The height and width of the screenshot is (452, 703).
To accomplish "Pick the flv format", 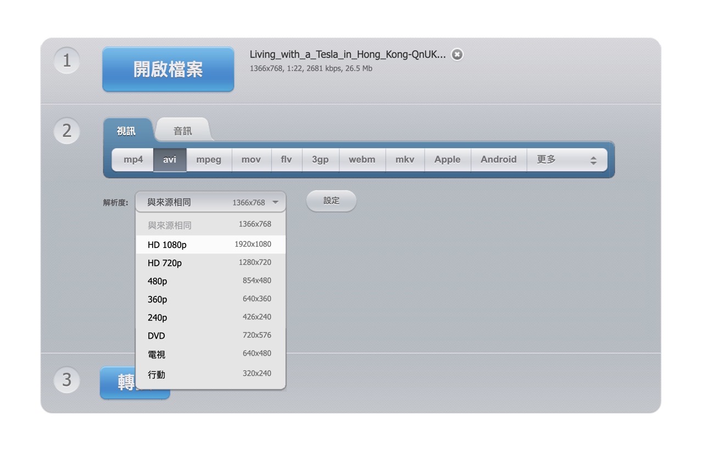I will [x=287, y=159].
